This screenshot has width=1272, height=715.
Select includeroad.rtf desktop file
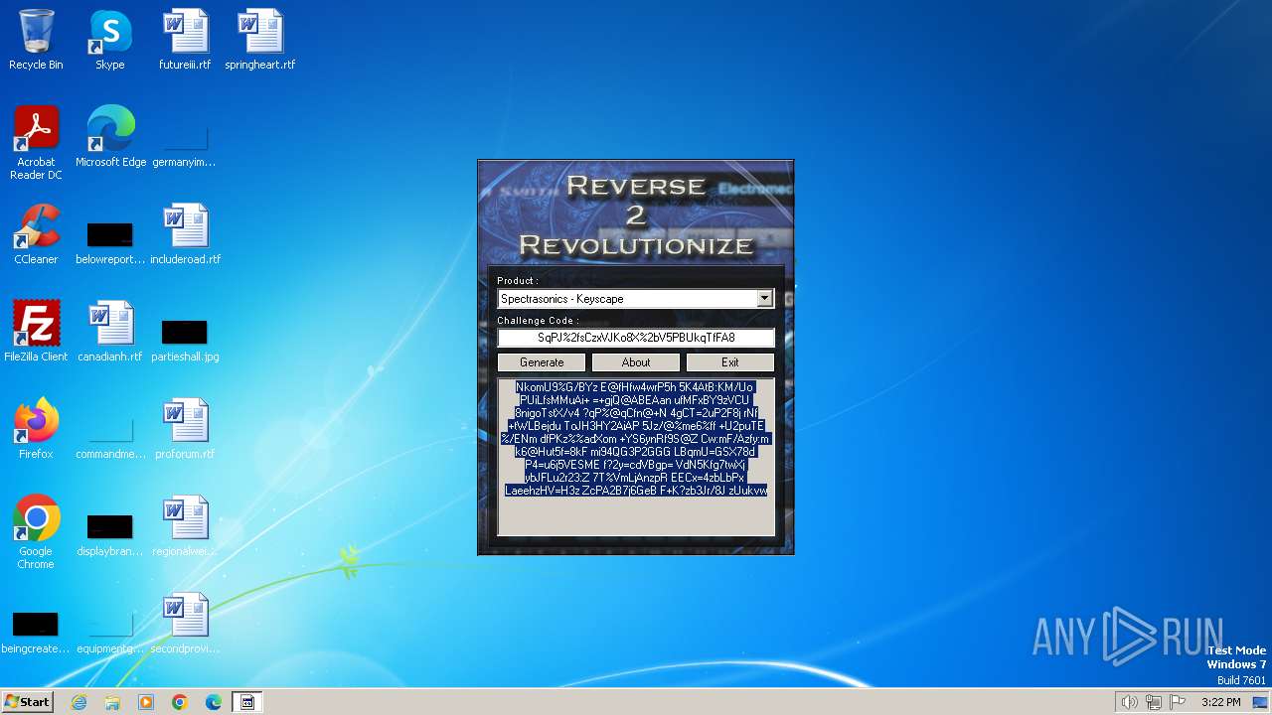click(x=185, y=234)
